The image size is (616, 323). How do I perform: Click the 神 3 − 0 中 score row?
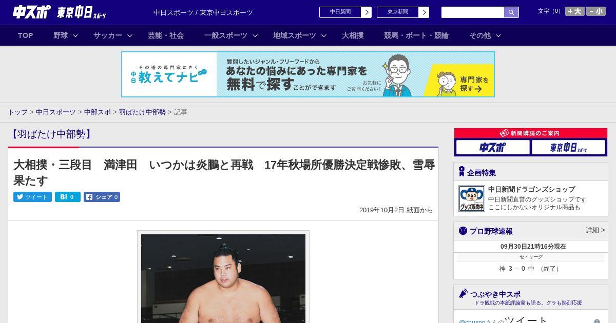point(531,269)
